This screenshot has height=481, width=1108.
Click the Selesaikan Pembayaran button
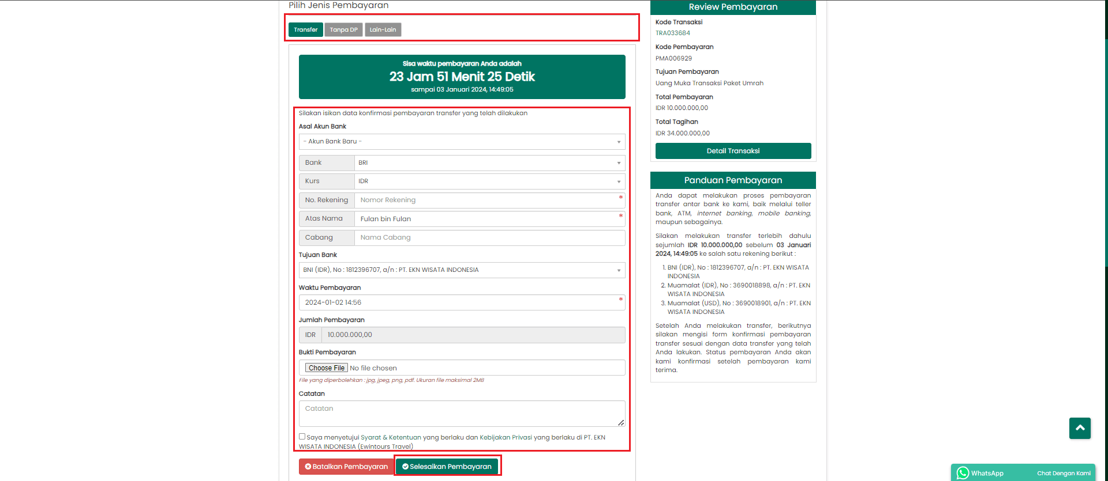[x=447, y=467]
